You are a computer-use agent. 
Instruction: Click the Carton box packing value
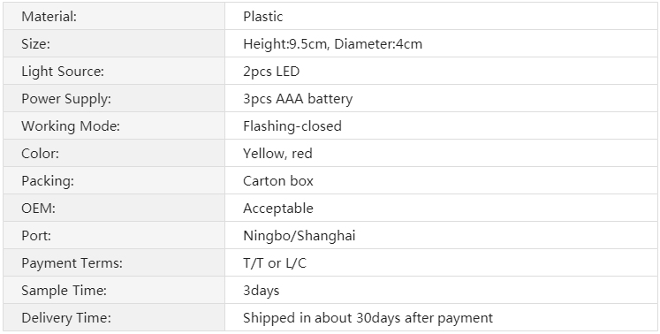coord(278,180)
